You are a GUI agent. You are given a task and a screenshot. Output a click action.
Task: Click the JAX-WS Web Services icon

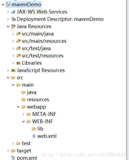click(x=13, y=12)
